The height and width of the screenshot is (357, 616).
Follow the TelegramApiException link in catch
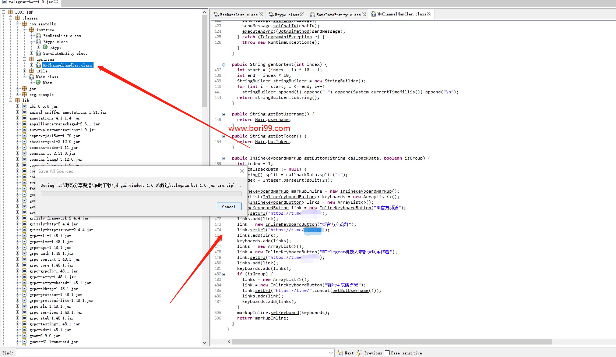pyautogui.click(x=286, y=37)
